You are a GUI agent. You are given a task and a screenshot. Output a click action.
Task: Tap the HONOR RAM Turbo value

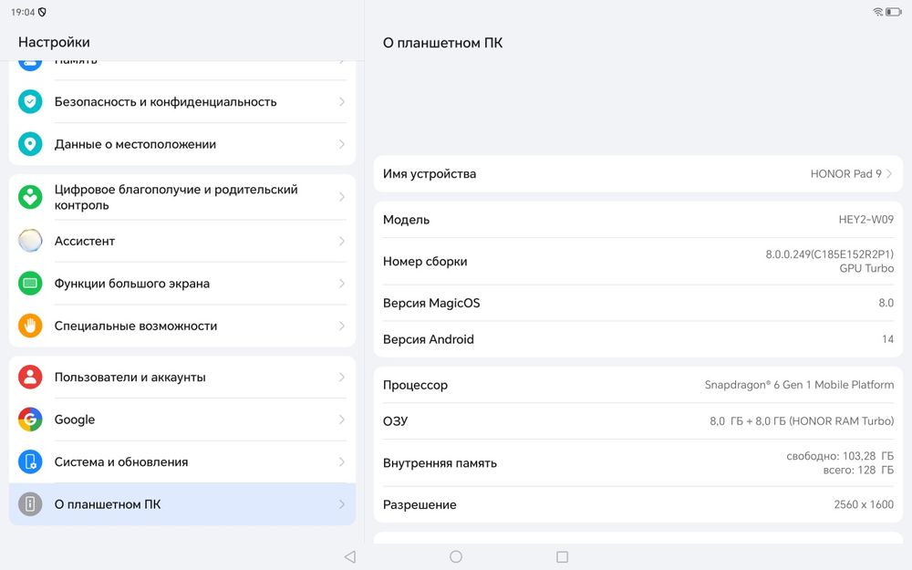(802, 421)
